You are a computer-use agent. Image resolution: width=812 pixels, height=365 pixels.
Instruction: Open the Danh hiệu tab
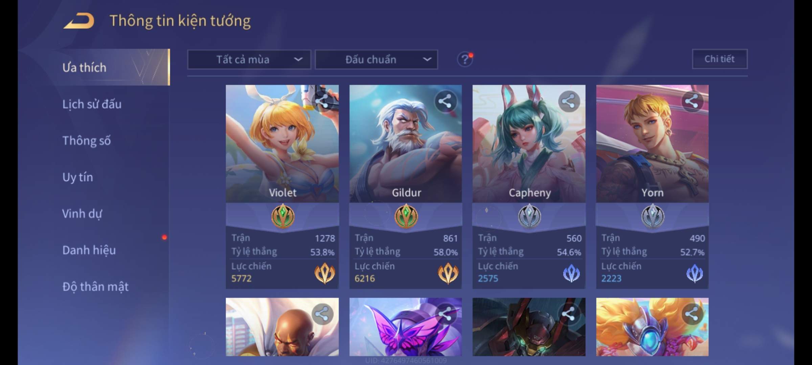(89, 250)
